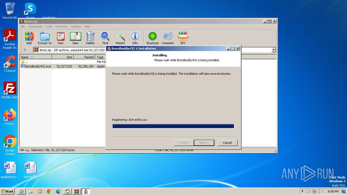Screen dimensions: 347x195
Task: Sort the file list by Size column
Action: [x=63, y=57]
